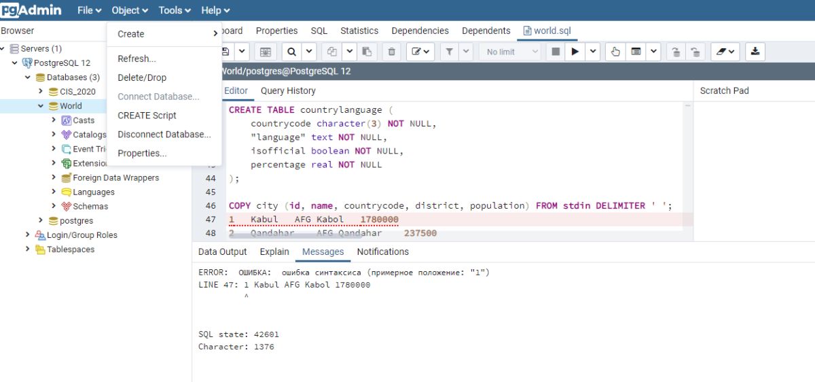The height and width of the screenshot is (382, 815).
Task: Open the Explain results tab
Action: coord(274,251)
